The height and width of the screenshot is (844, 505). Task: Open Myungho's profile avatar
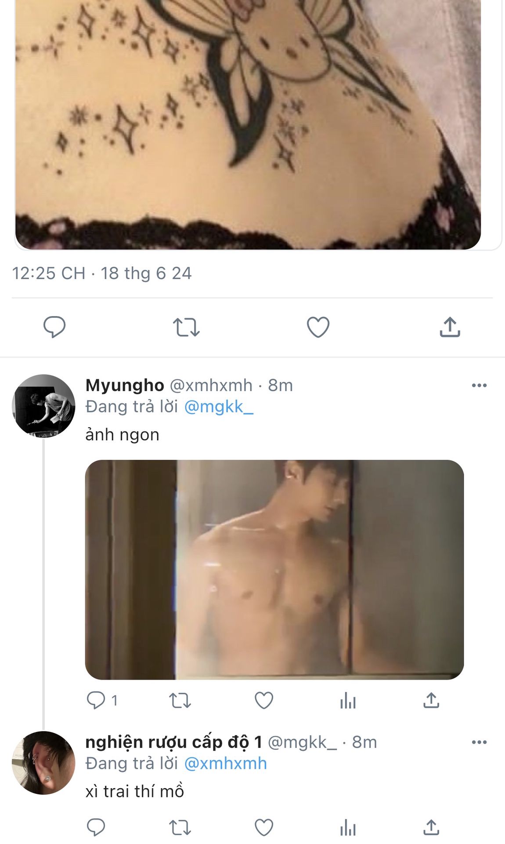(x=43, y=406)
